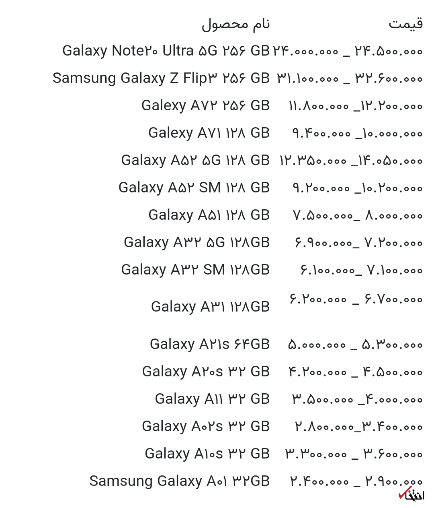The width and height of the screenshot is (434, 508).
Task: Click the Galaxy A20s 32 GB name
Action: (206, 372)
